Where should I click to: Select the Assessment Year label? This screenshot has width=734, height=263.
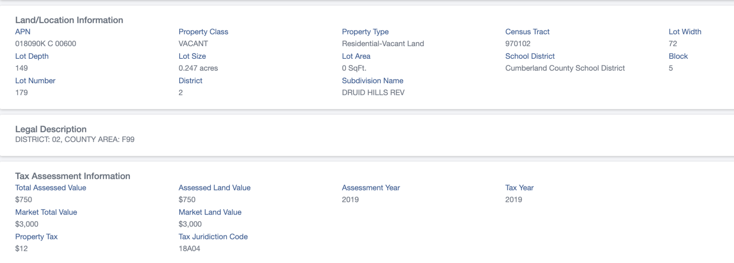tap(371, 188)
